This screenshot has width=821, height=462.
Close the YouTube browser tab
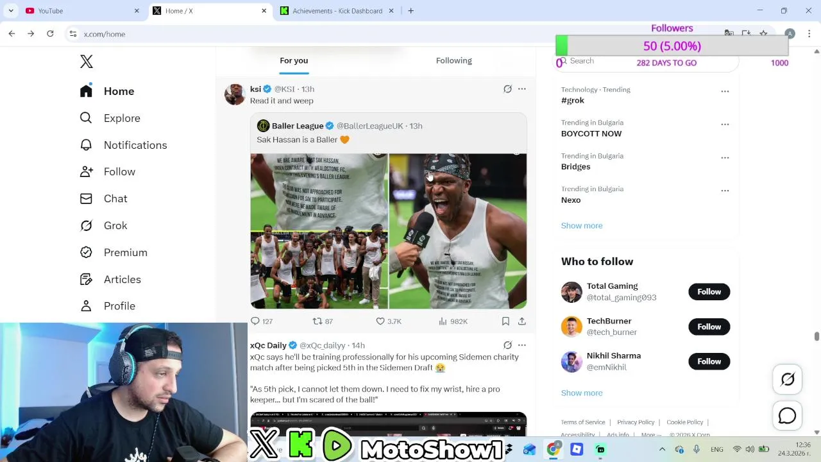pyautogui.click(x=137, y=11)
